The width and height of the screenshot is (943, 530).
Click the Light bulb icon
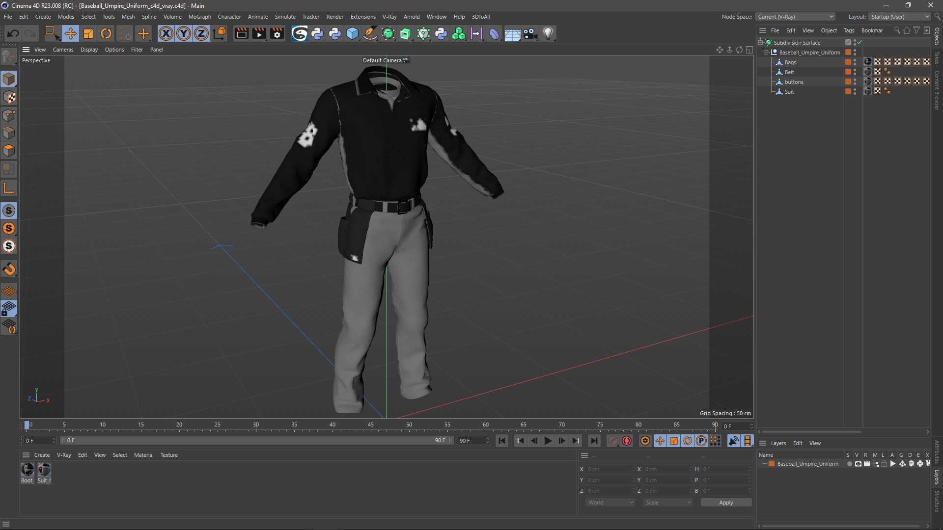click(548, 33)
